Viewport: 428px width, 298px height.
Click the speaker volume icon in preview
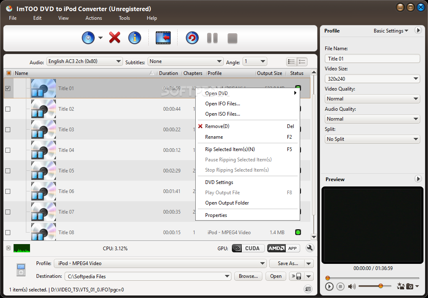tap(352, 286)
